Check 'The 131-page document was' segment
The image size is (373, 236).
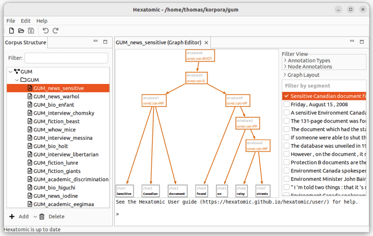click(x=286, y=121)
